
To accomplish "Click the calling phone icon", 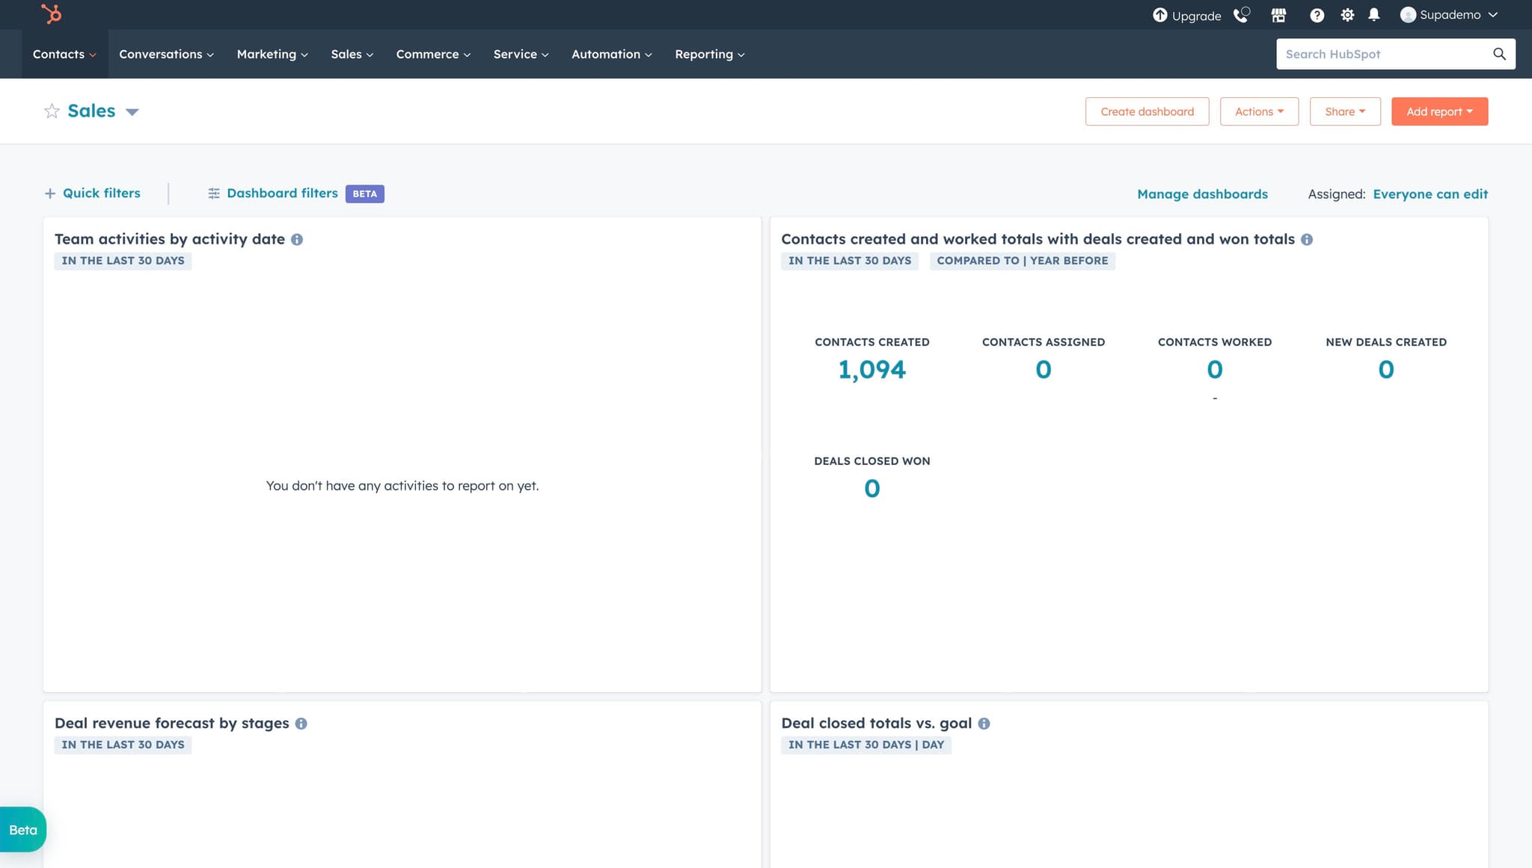I will (x=1242, y=15).
